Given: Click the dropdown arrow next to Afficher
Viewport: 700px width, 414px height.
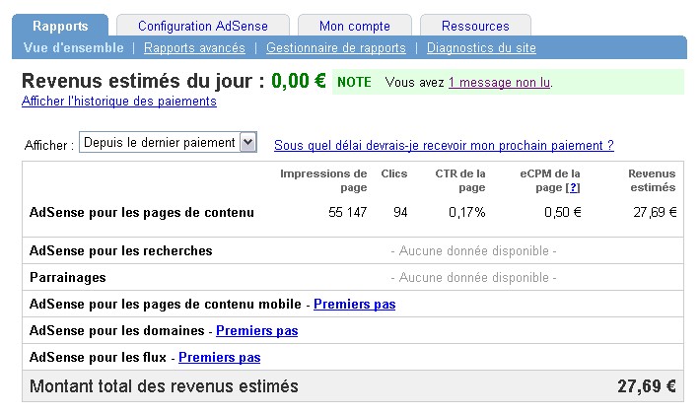Looking at the screenshot, I should click(248, 142).
